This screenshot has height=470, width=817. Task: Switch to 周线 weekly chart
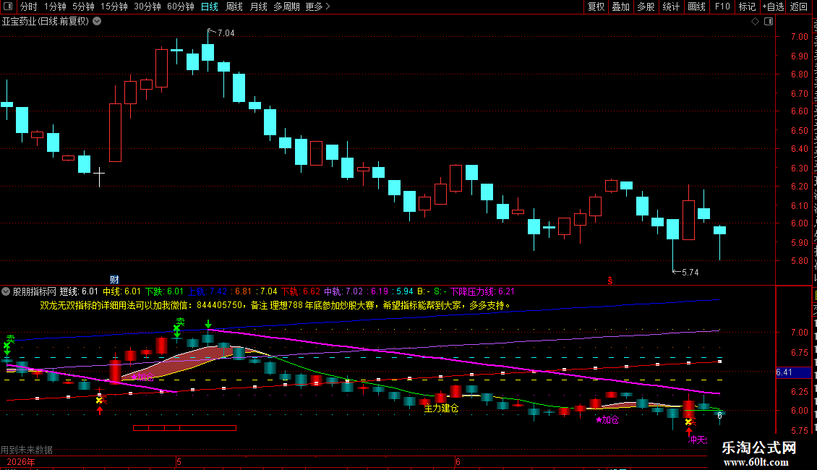tap(234, 7)
